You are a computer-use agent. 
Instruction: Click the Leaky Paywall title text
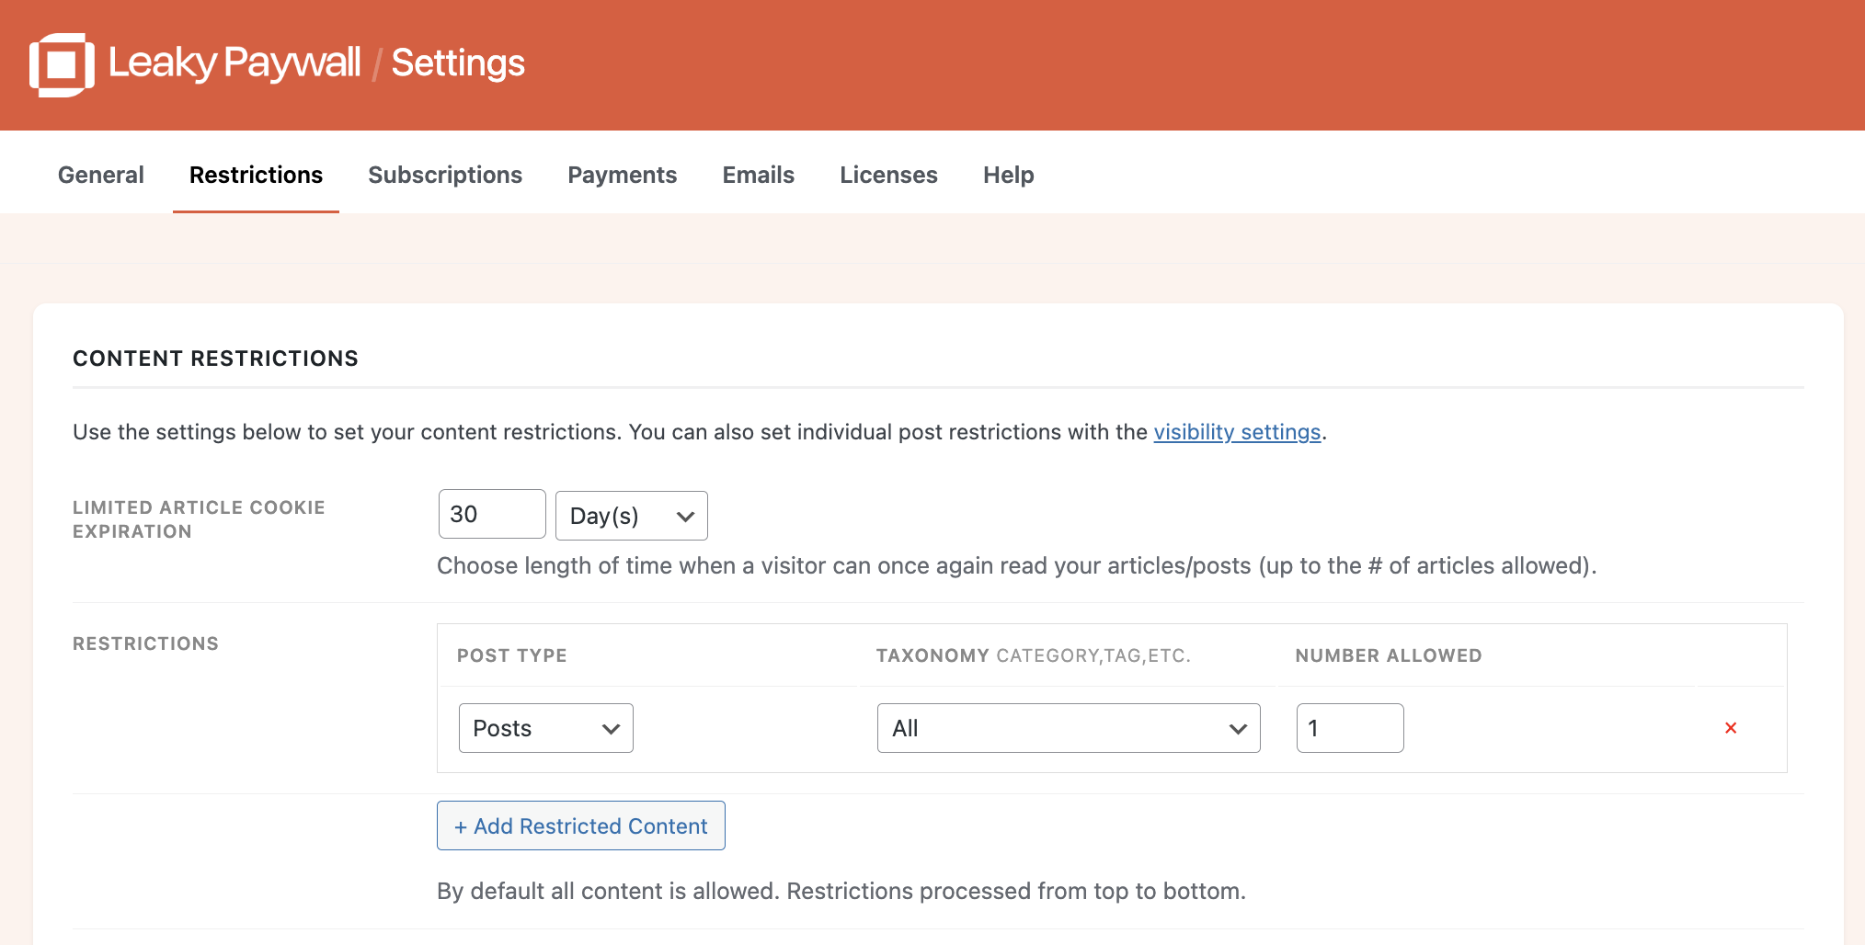pos(235,63)
